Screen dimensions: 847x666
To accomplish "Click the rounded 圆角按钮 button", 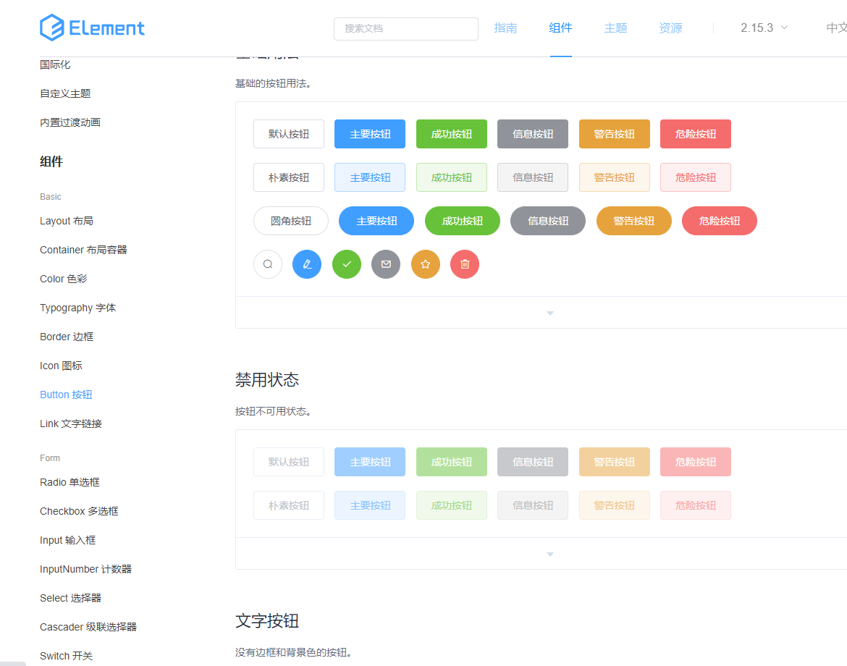I will click(x=291, y=221).
